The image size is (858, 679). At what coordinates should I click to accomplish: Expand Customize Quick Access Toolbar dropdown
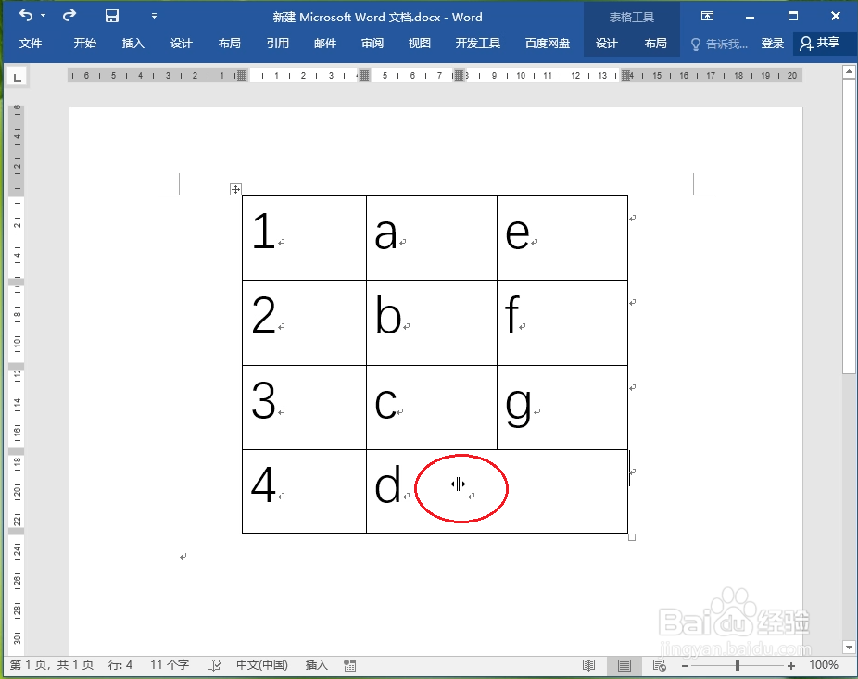click(x=155, y=16)
